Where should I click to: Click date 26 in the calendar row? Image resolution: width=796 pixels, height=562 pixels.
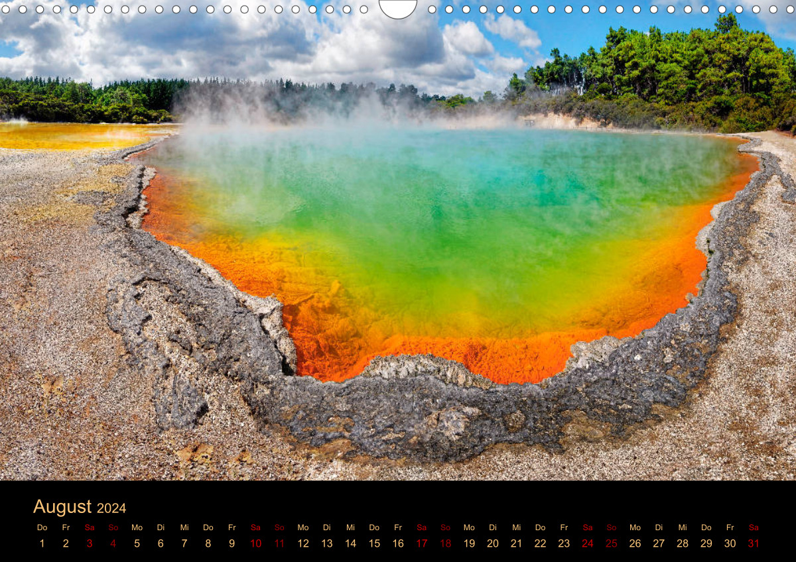pos(635,543)
